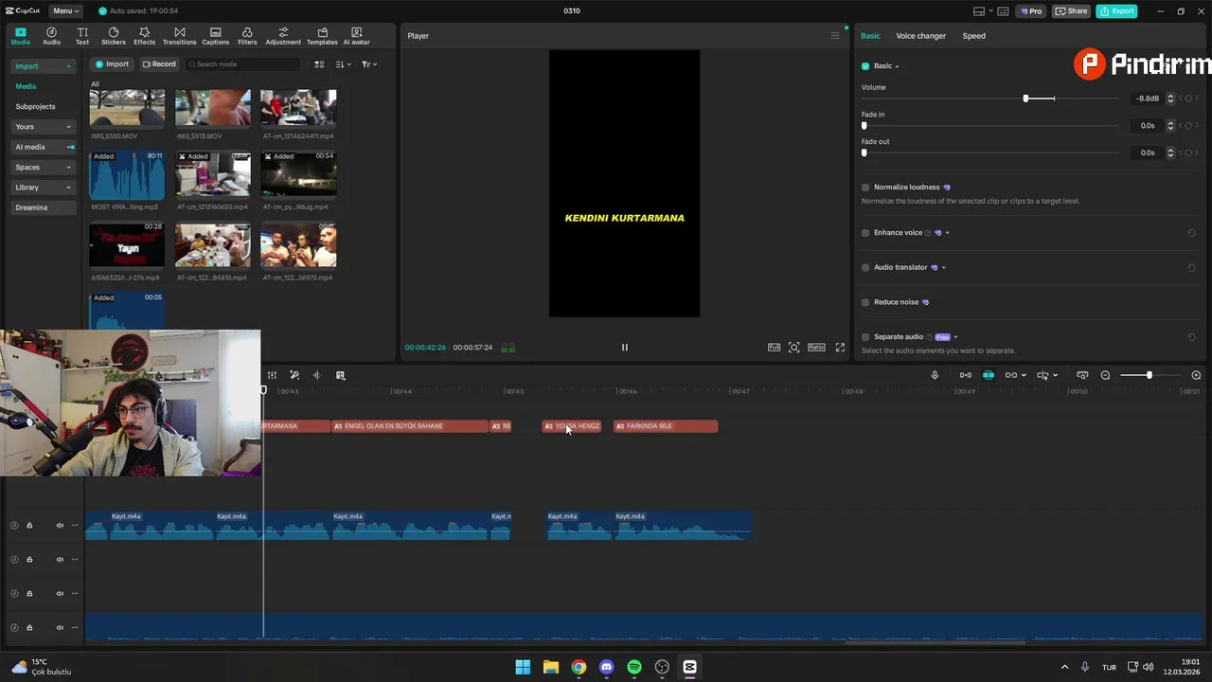1212x682 pixels.
Task: Click the Windows Start button
Action: coord(523,667)
